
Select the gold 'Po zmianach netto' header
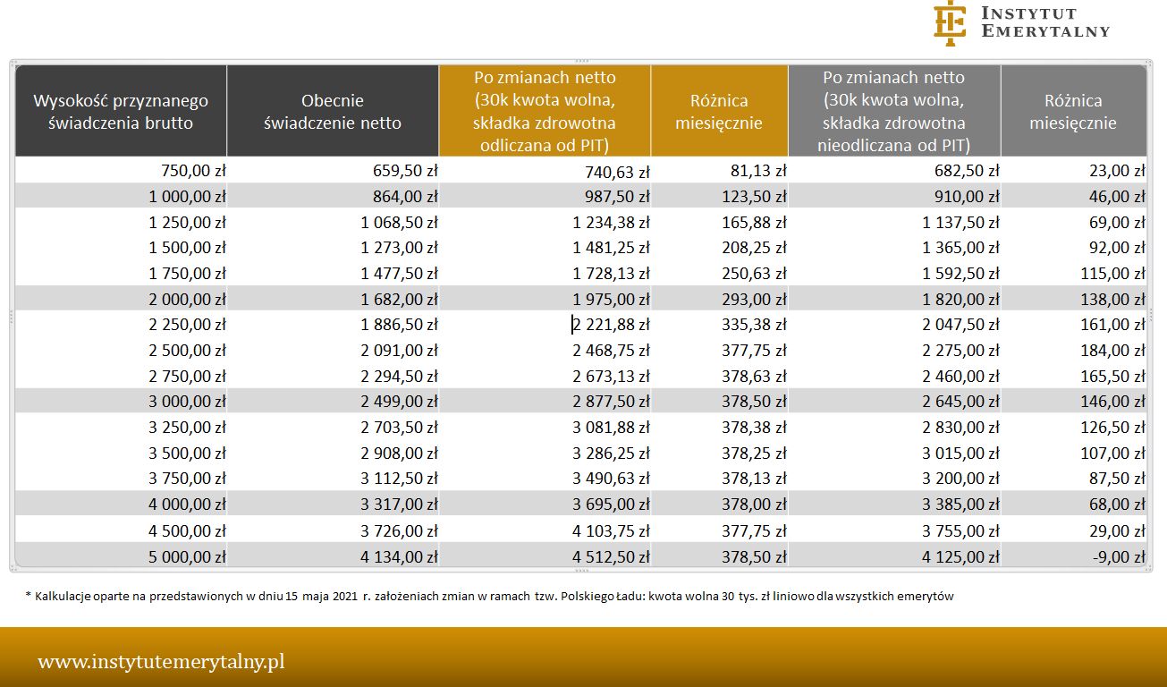coord(545,112)
